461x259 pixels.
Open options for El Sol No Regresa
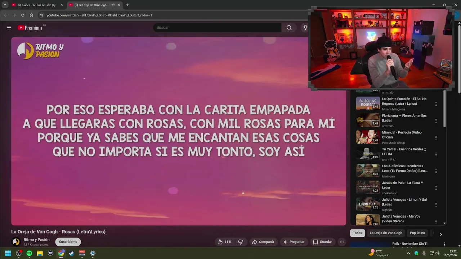pos(436,104)
